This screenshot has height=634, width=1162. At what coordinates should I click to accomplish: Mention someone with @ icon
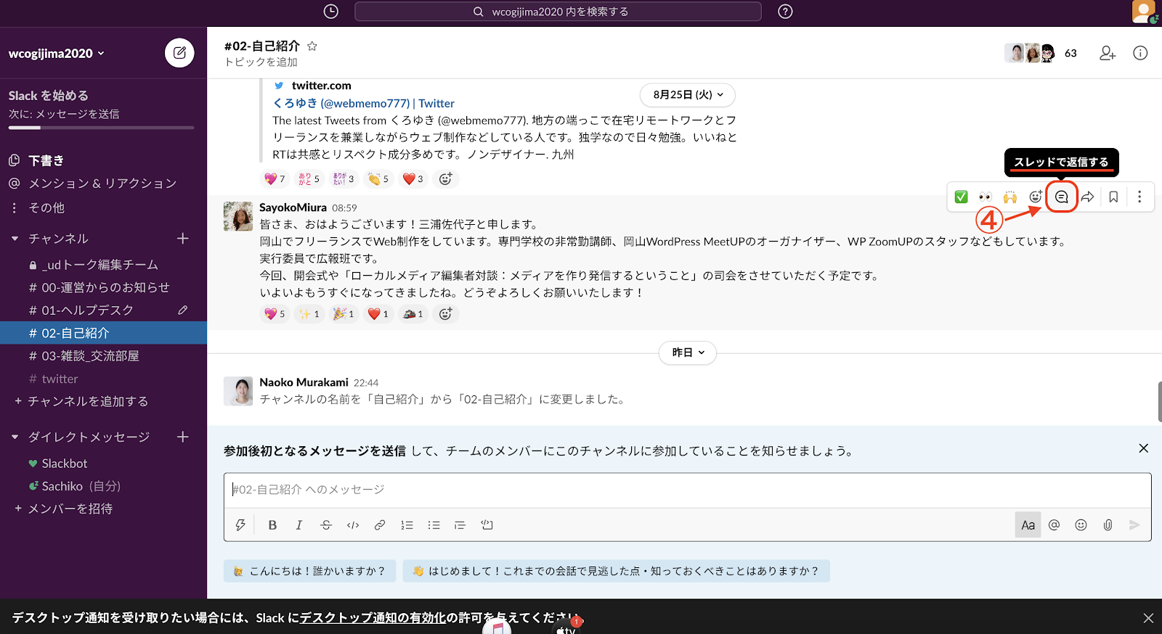tap(1055, 524)
